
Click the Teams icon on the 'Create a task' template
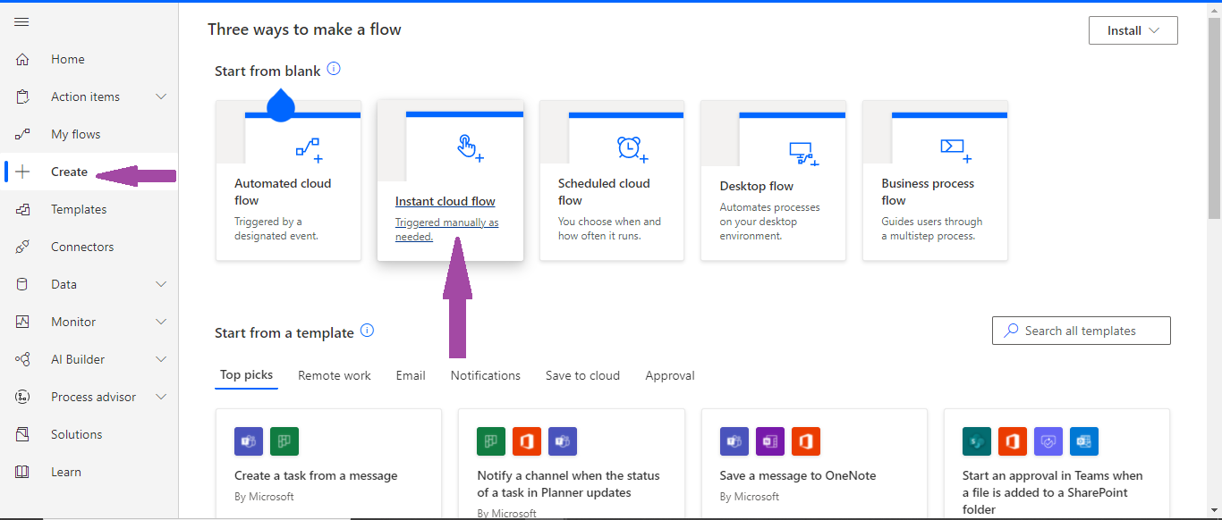coord(248,440)
